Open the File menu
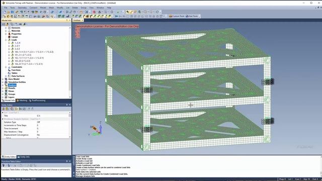The height and width of the screenshot is (181, 322). tap(6, 8)
